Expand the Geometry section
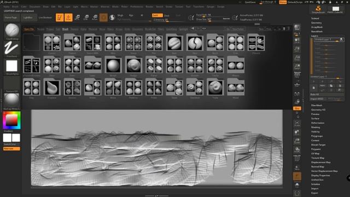Viewport: 350px width, 197px height. [x=316, y=23]
